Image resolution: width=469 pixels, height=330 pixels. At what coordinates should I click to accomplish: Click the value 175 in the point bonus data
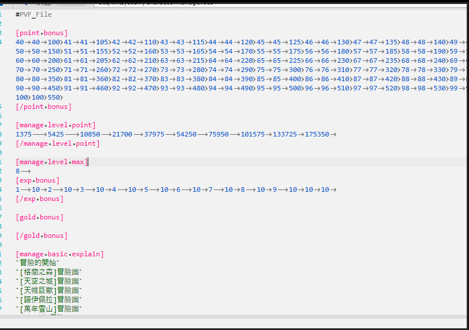[295, 51]
